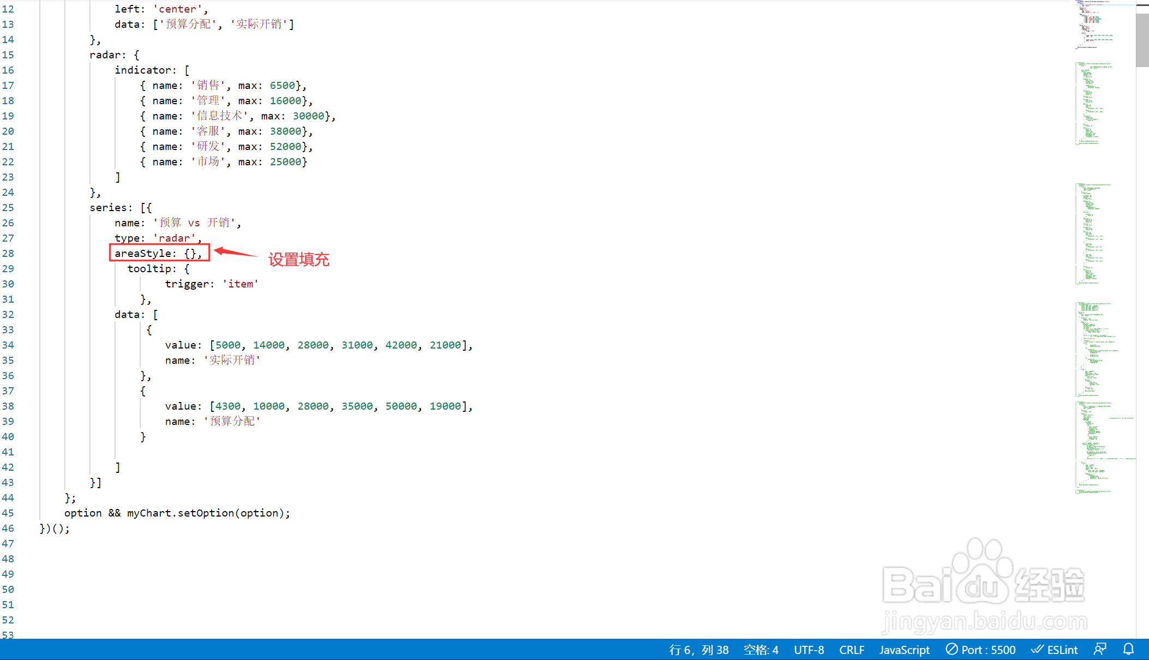Open UTF-8 encoding selector

pyautogui.click(x=809, y=650)
